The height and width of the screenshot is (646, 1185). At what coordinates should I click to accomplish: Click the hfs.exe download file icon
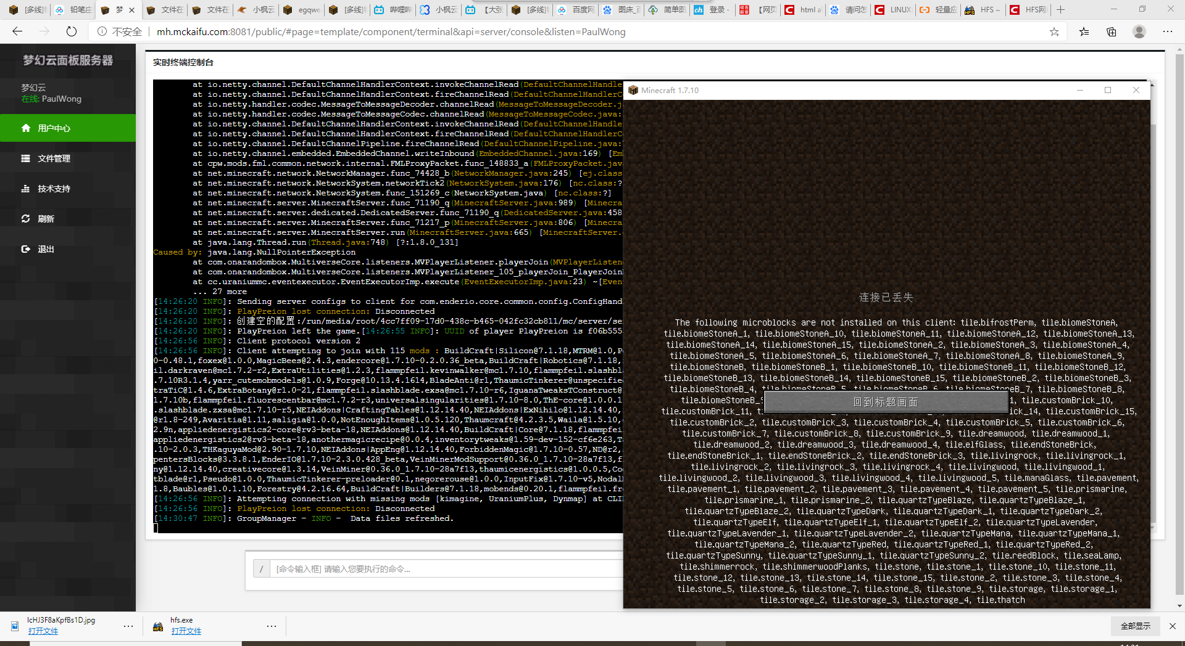158,626
